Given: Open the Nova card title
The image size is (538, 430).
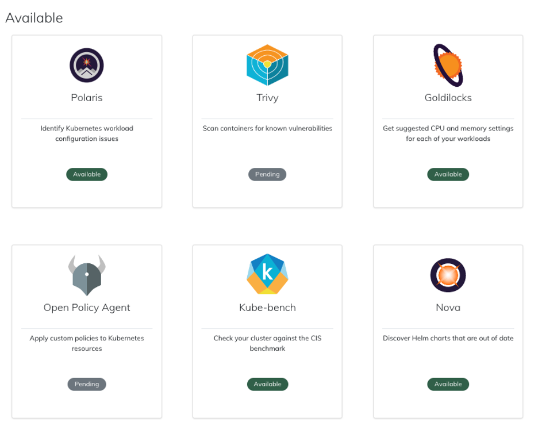Looking at the screenshot, I should (448, 308).
